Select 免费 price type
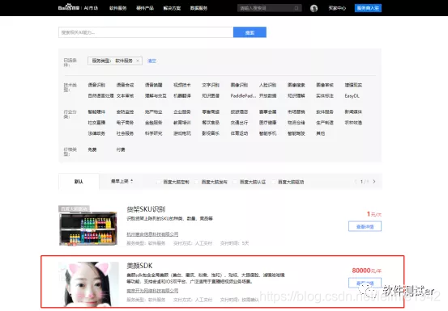The width and height of the screenshot is (448, 311). [x=92, y=149]
